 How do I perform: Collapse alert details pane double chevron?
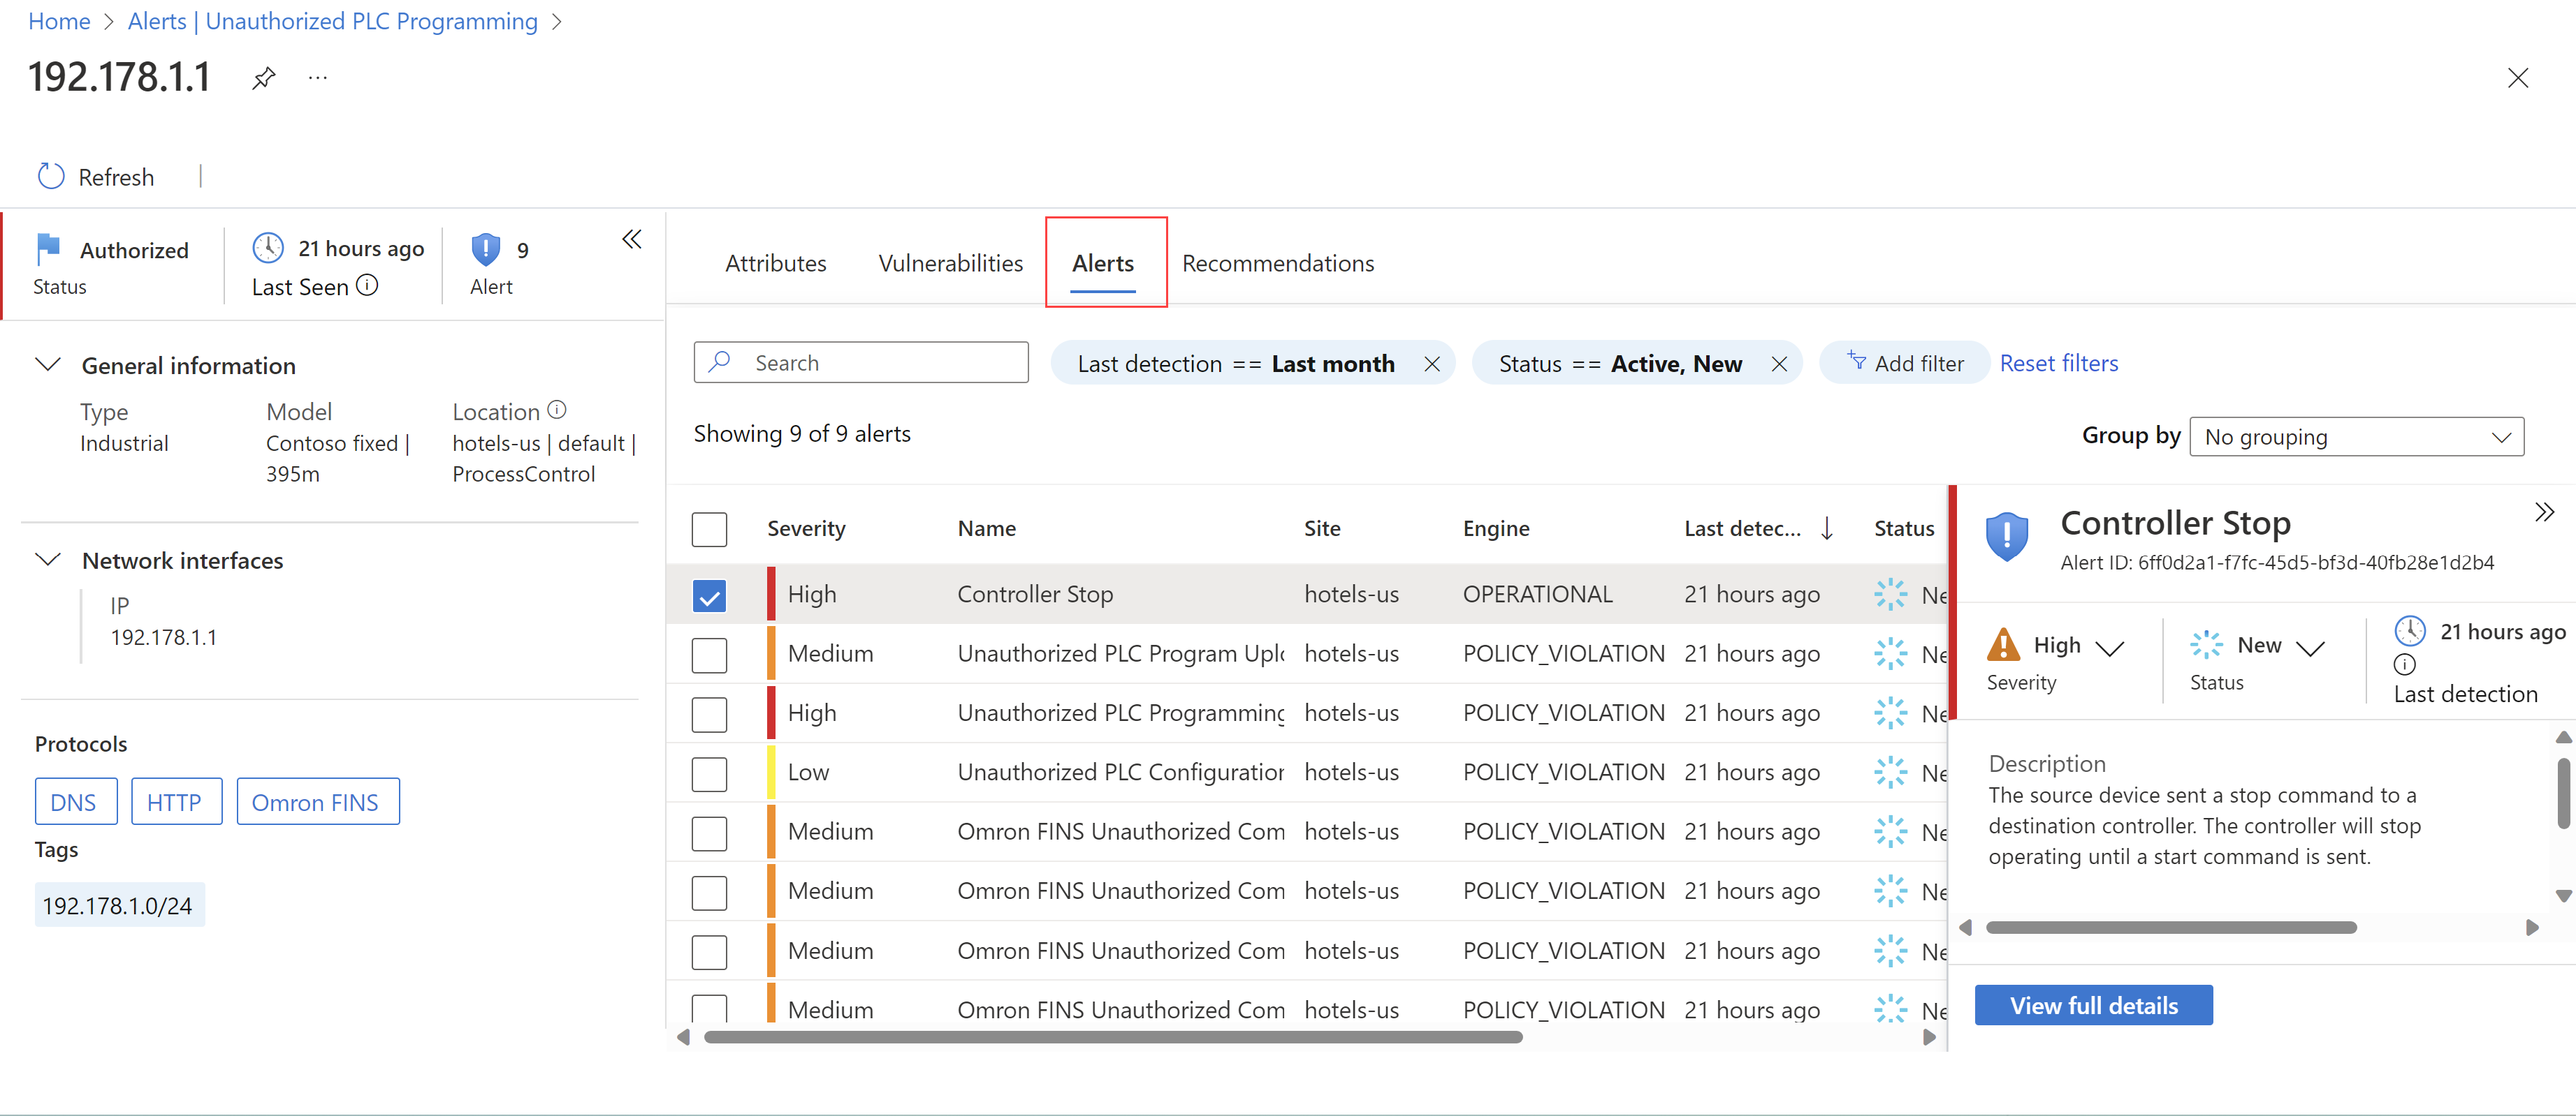coord(2544,512)
